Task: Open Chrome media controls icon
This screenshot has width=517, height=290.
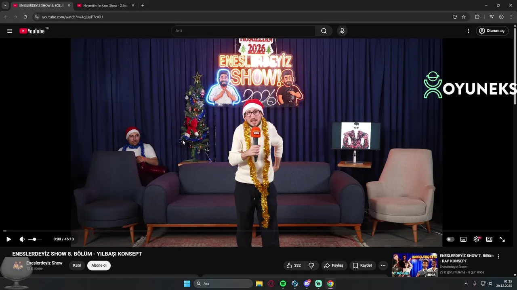Action: [492, 17]
